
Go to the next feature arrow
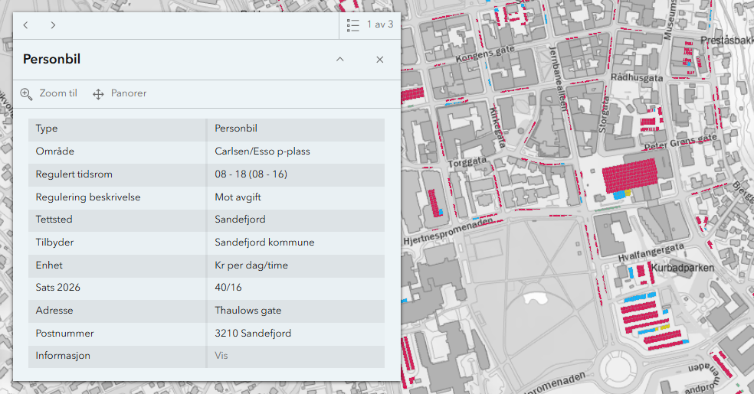coord(53,25)
